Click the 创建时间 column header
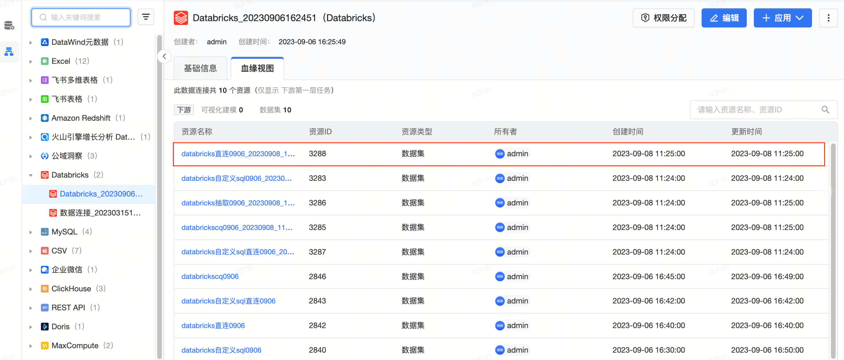The height and width of the screenshot is (360, 844). click(x=628, y=132)
